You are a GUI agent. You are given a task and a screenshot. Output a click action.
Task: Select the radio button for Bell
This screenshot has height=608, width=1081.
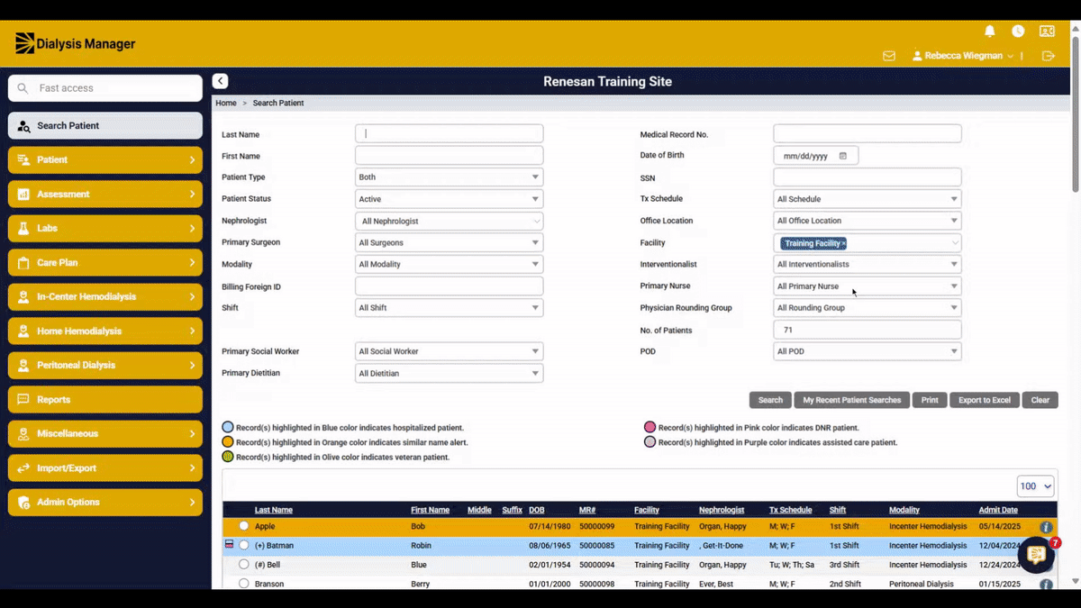243,565
